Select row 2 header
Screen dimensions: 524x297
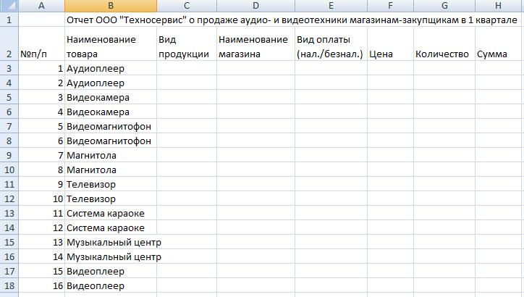[x=9, y=43]
